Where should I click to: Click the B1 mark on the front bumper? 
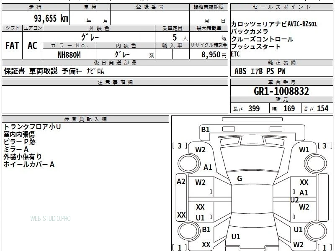tap(205, 130)
